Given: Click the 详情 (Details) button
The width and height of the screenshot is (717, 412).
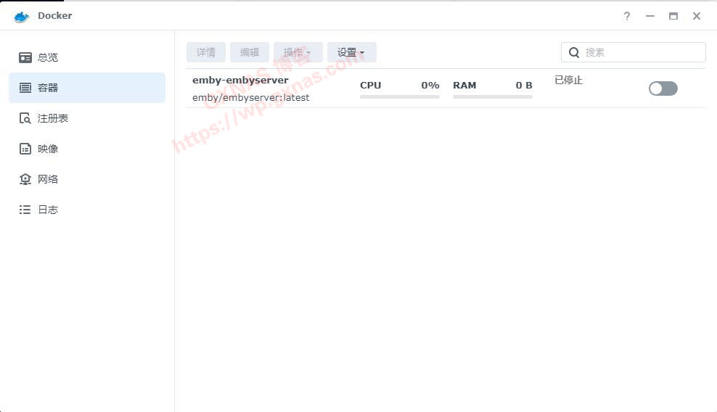Looking at the screenshot, I should (x=206, y=52).
